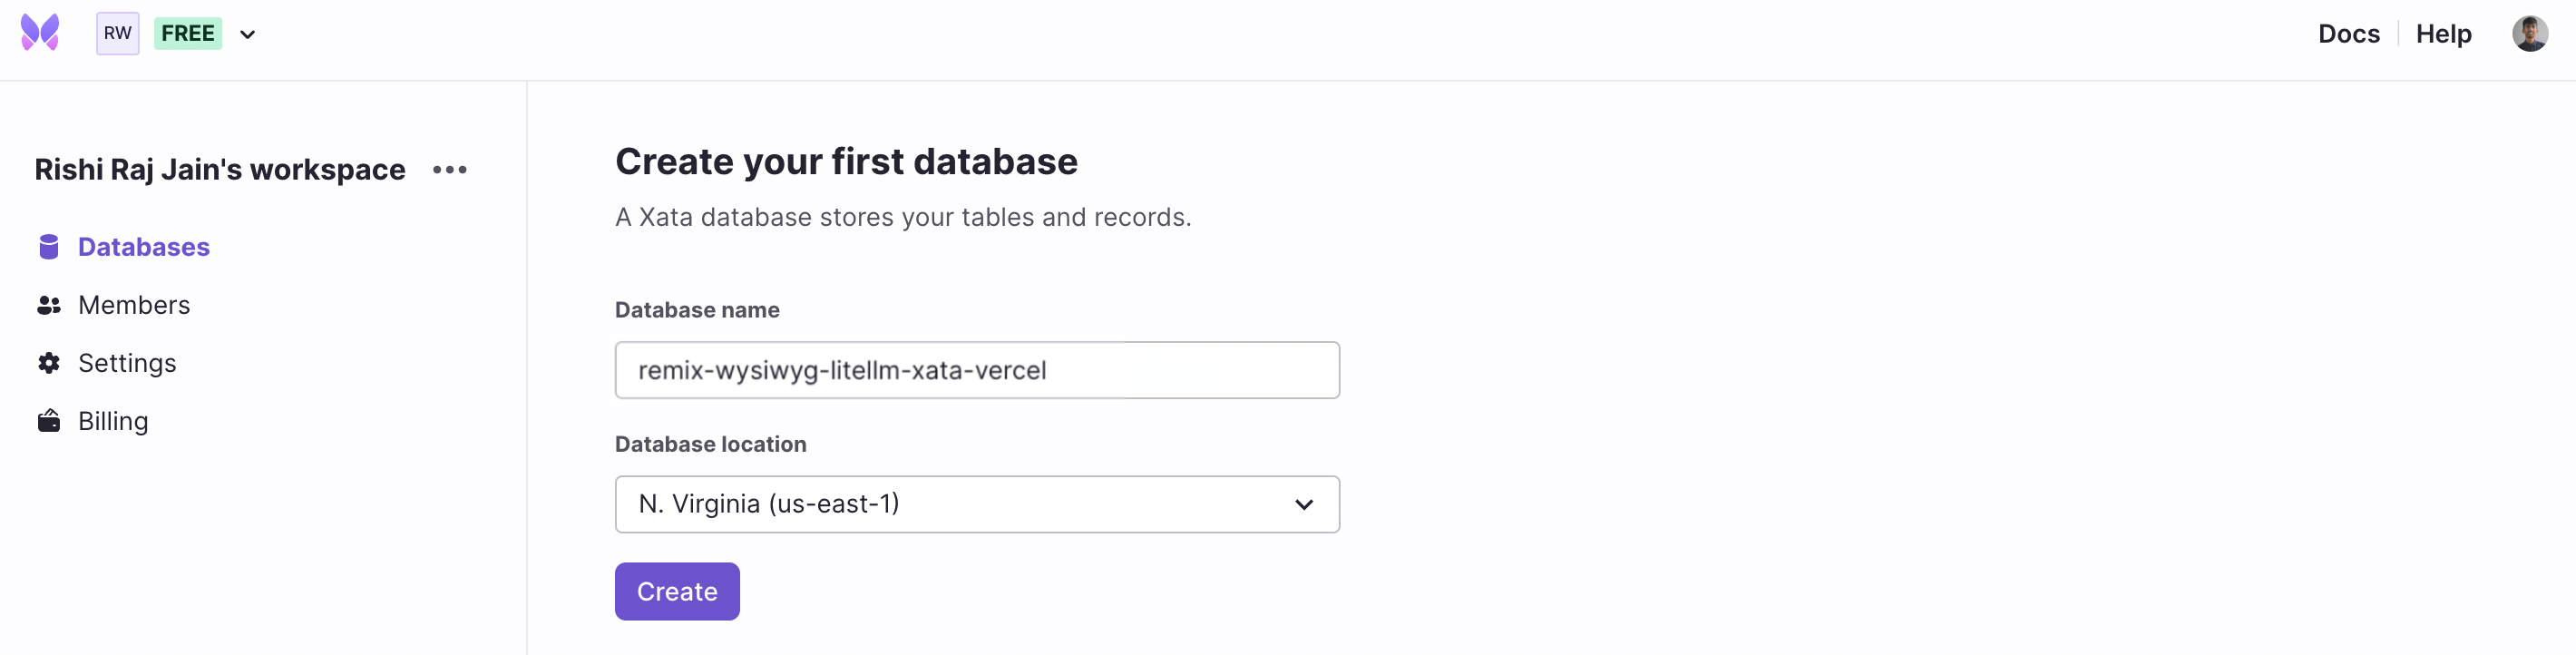
Task: Click the RW workspace badge
Action: click(117, 33)
